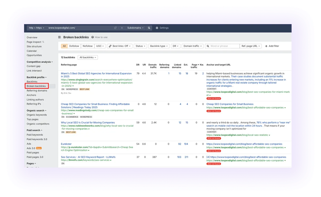The height and width of the screenshot is (197, 321).
Task: Click inside the 'Word or phrase' input field
Action: (x=222, y=46)
